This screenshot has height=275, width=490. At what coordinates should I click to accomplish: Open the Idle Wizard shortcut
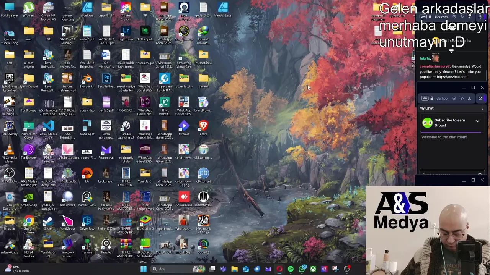pyautogui.click(x=67, y=199)
